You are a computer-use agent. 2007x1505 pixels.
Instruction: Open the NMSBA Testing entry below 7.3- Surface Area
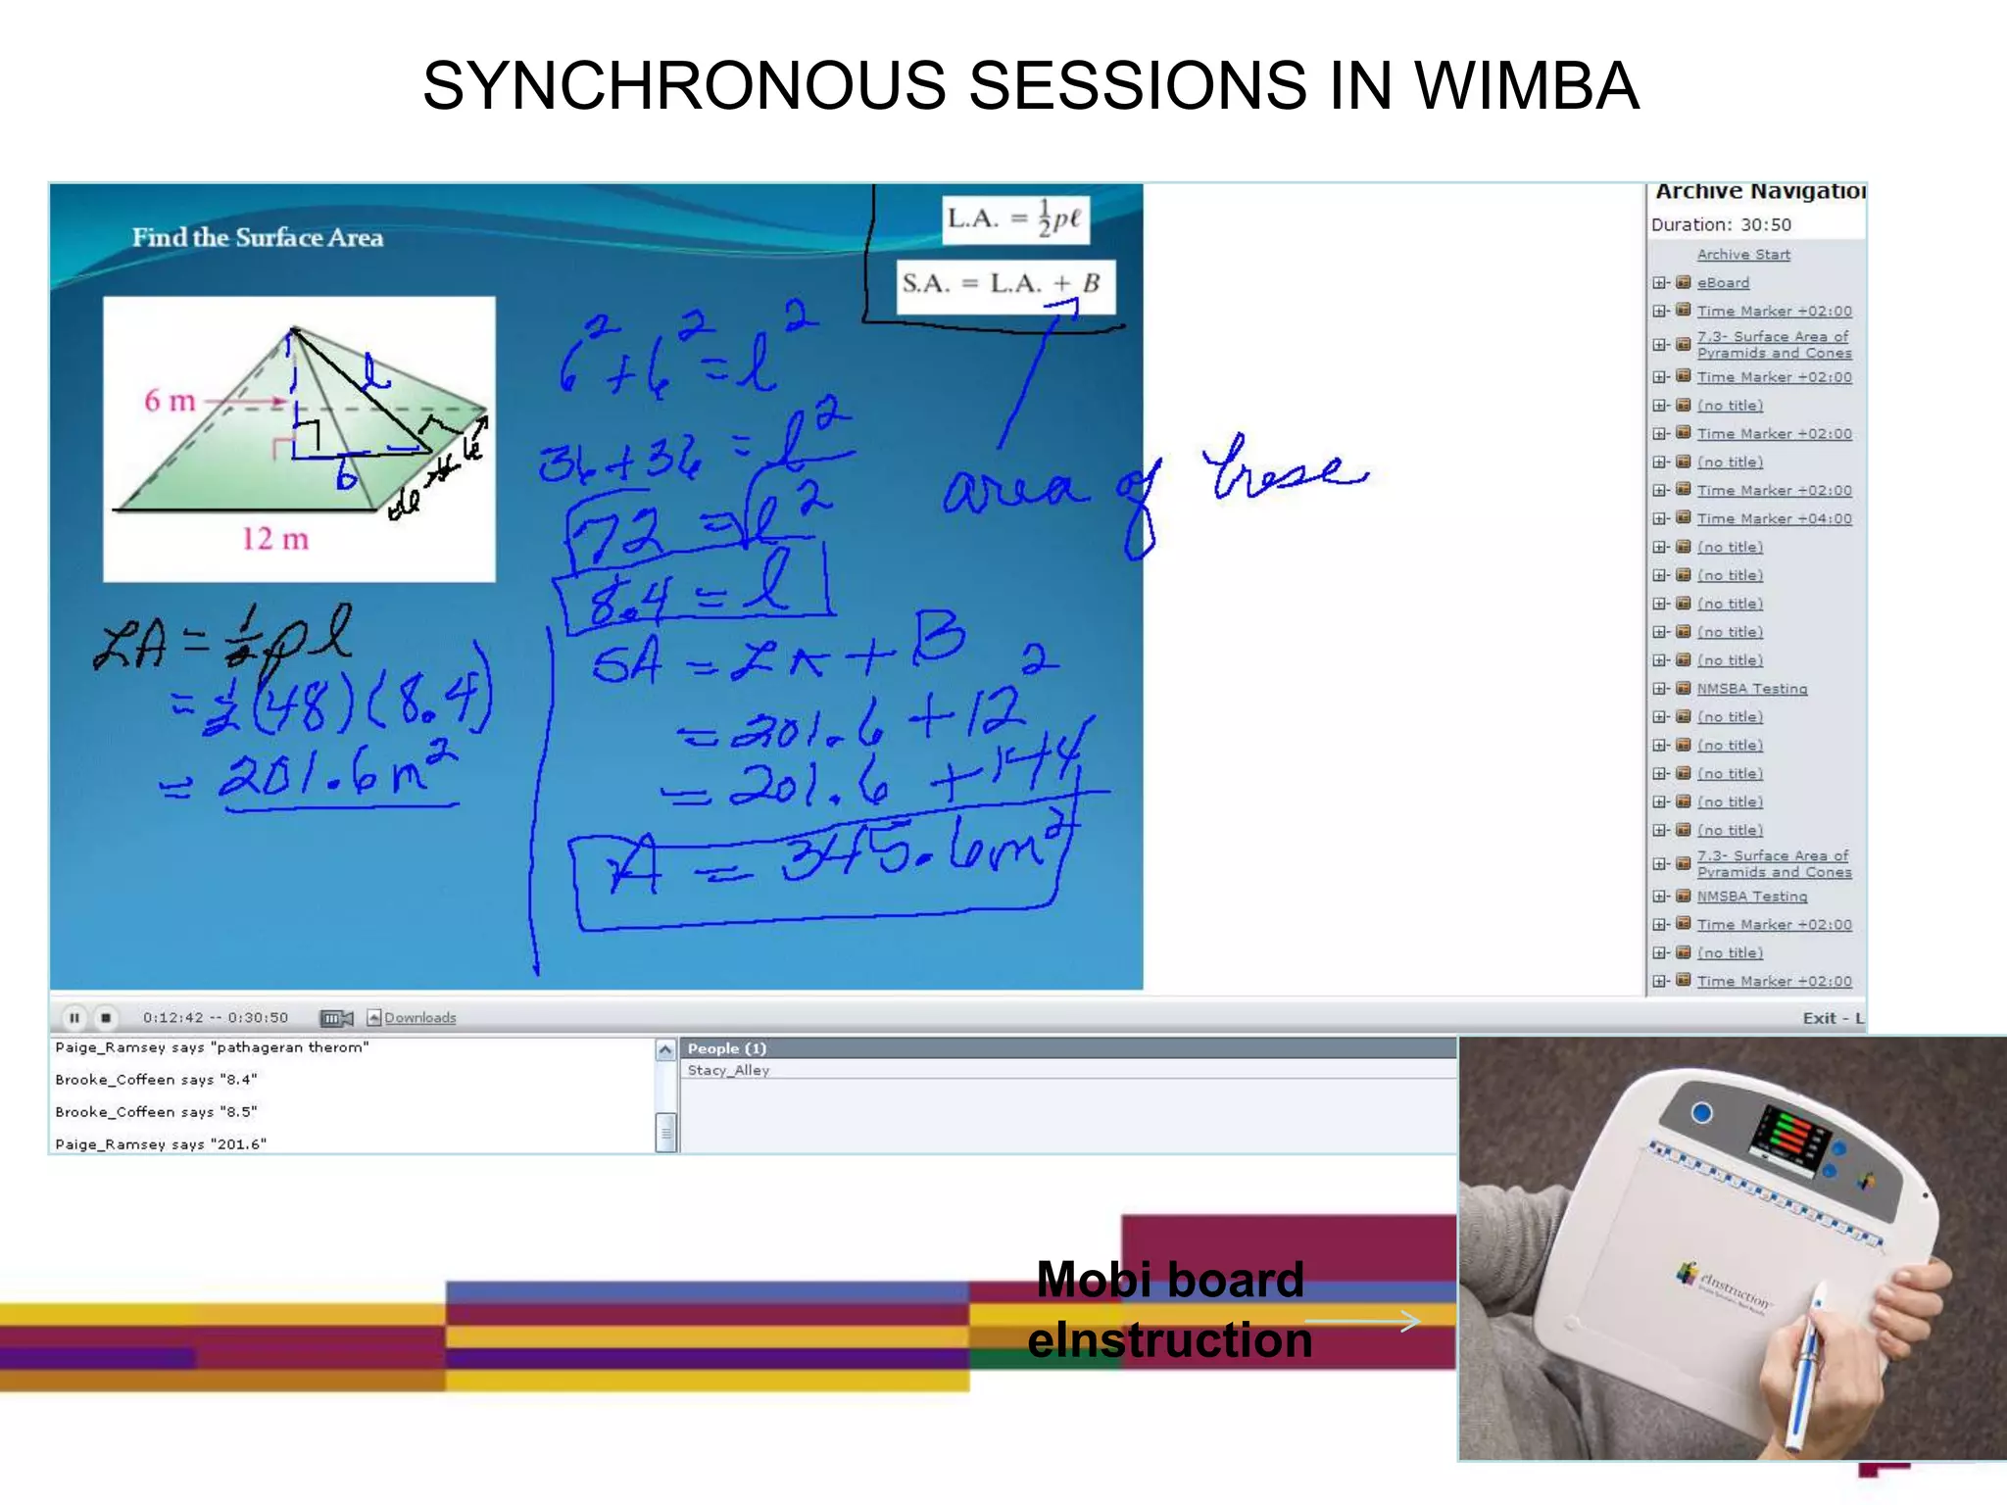(x=1752, y=897)
